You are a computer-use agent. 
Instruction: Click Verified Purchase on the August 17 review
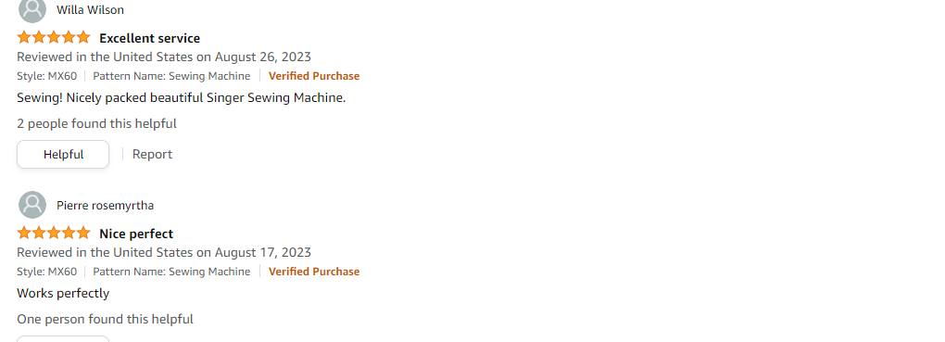pyautogui.click(x=314, y=272)
